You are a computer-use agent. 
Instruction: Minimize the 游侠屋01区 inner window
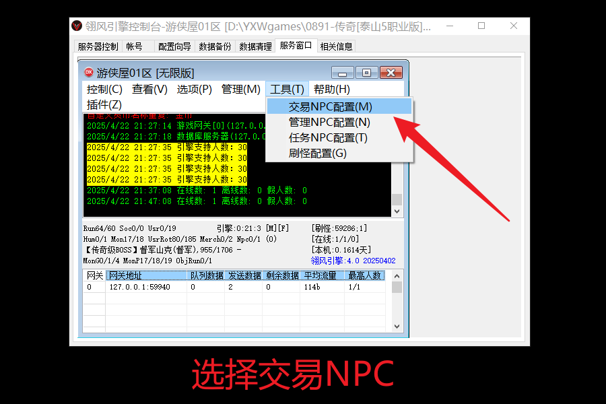(x=342, y=73)
